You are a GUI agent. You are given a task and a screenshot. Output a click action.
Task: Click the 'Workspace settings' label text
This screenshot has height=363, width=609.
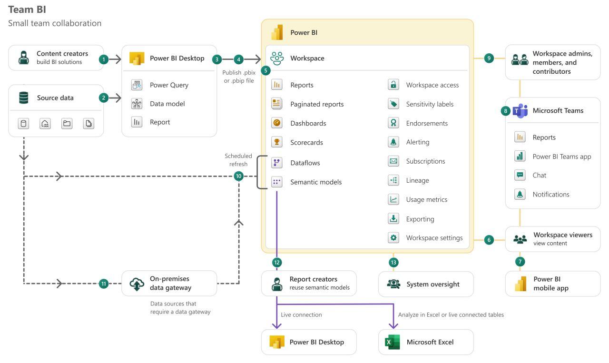pos(434,238)
